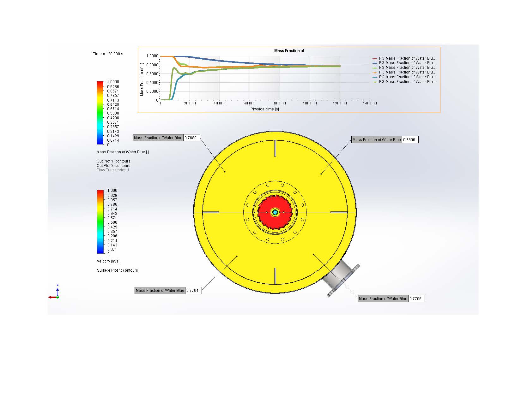Click the Mass Fraction color scale bar
The width and height of the screenshot is (521, 407).
[x=100, y=113]
